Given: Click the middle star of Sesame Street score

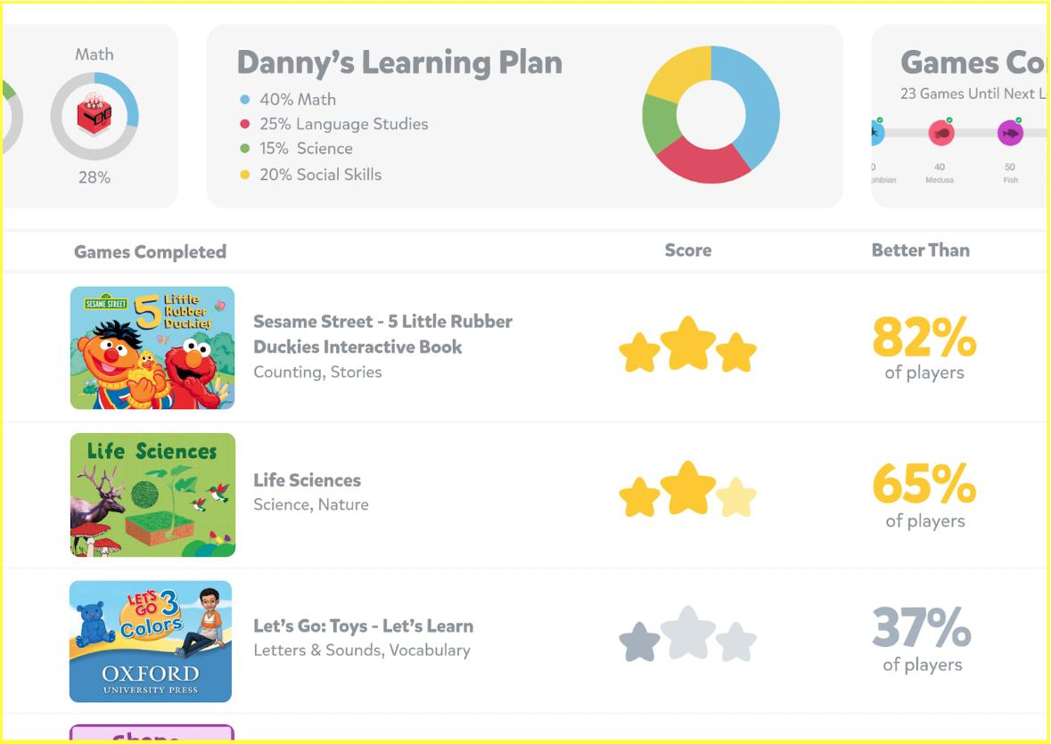Looking at the screenshot, I should coord(687,344).
